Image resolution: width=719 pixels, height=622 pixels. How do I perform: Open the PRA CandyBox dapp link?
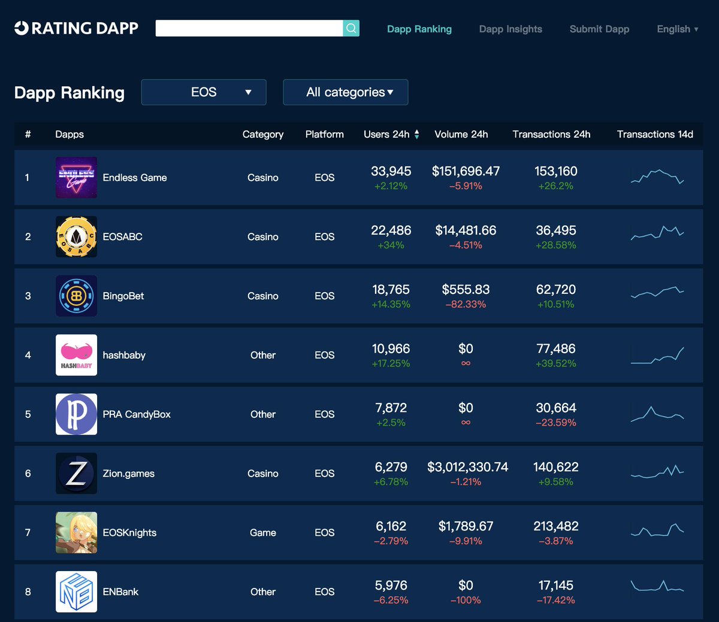(x=137, y=414)
